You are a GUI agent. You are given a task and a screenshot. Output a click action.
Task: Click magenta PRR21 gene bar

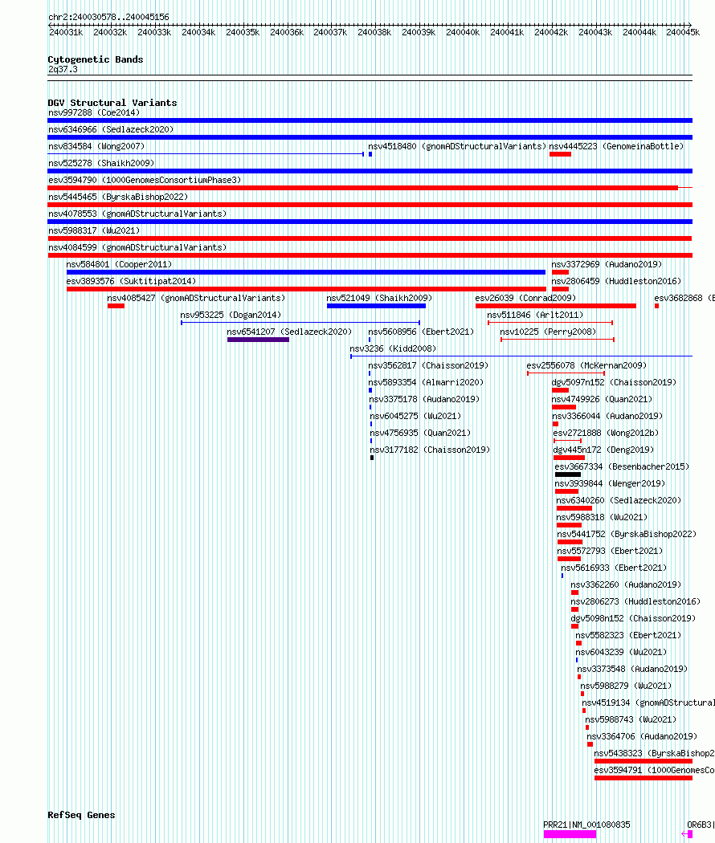(570, 834)
